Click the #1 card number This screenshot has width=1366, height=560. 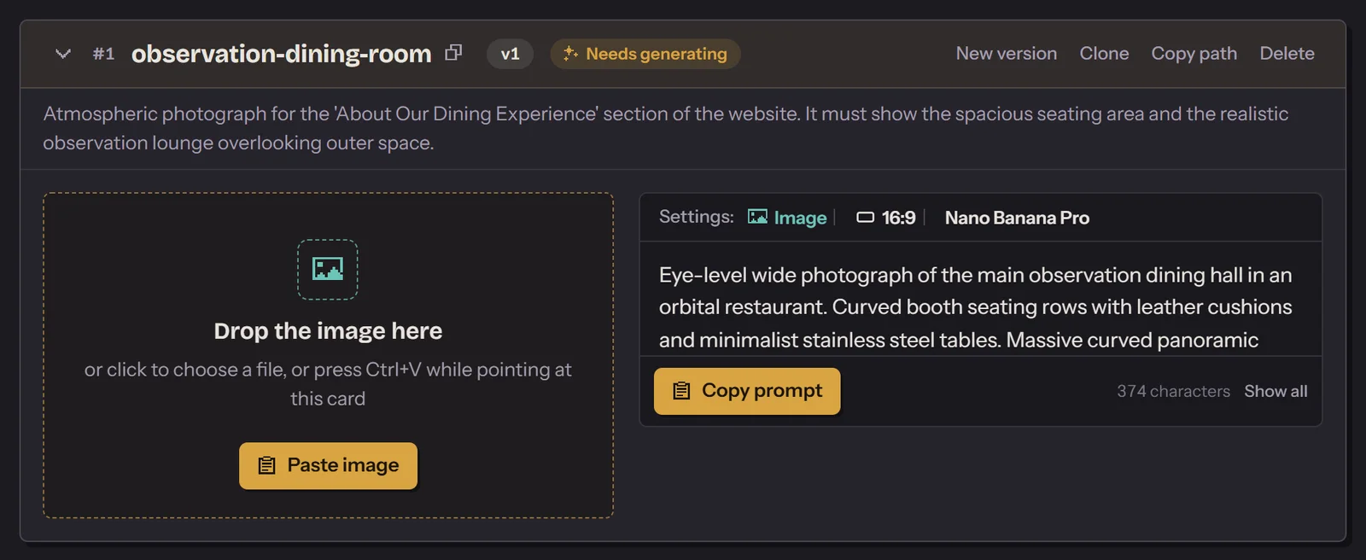(x=103, y=54)
